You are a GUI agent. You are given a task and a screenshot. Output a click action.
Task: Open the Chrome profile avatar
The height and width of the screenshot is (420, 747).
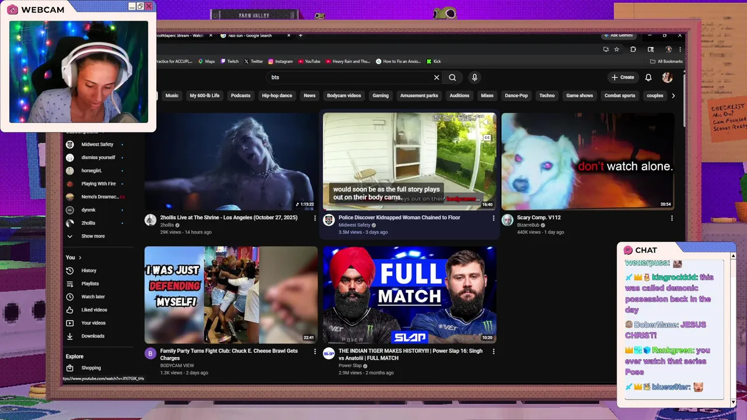click(x=668, y=50)
